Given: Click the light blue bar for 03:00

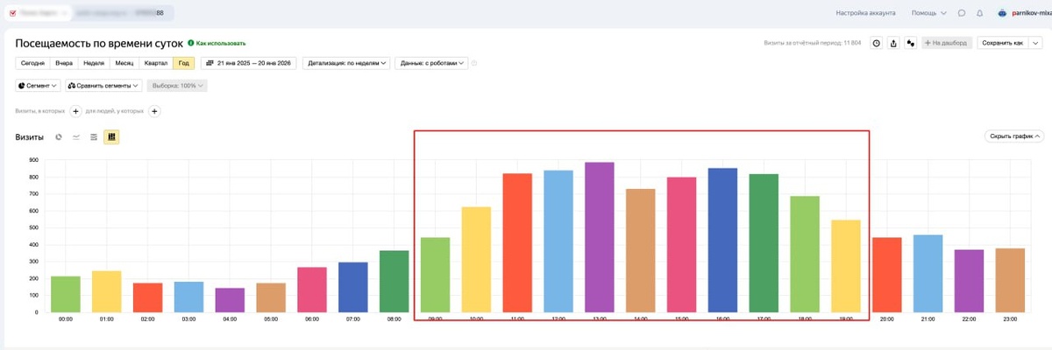Looking at the screenshot, I should pos(188,297).
